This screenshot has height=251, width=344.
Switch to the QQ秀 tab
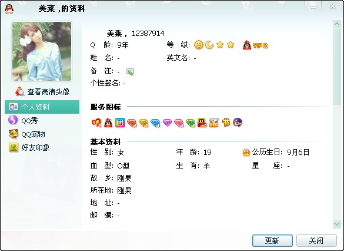click(x=24, y=120)
